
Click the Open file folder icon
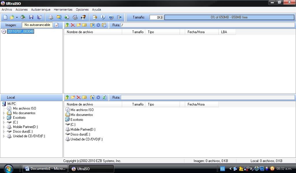12,17
